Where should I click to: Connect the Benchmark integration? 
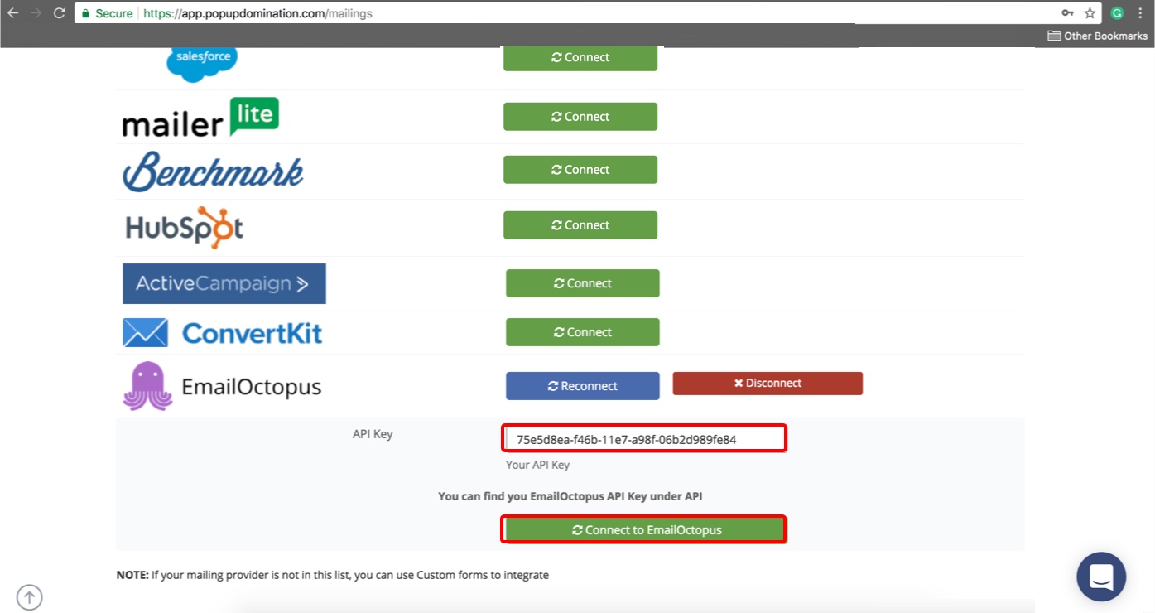[580, 170]
